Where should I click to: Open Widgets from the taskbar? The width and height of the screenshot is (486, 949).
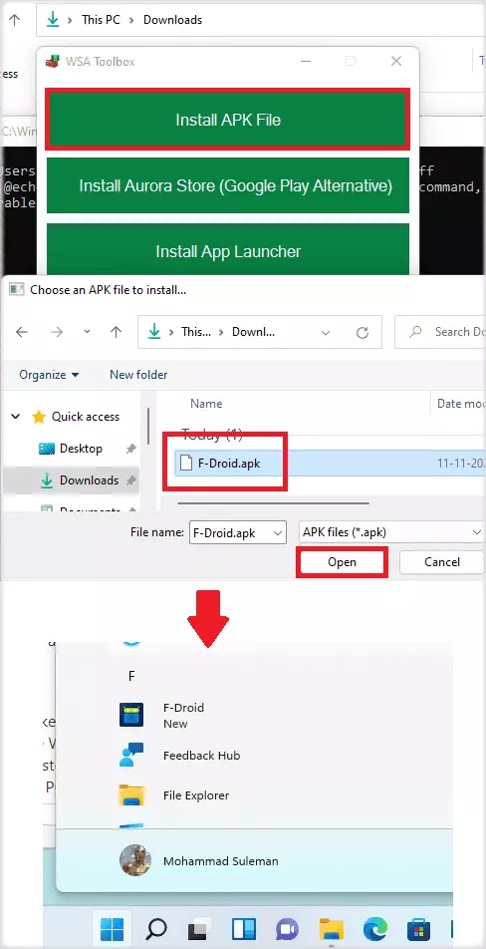pyautogui.click(x=244, y=928)
